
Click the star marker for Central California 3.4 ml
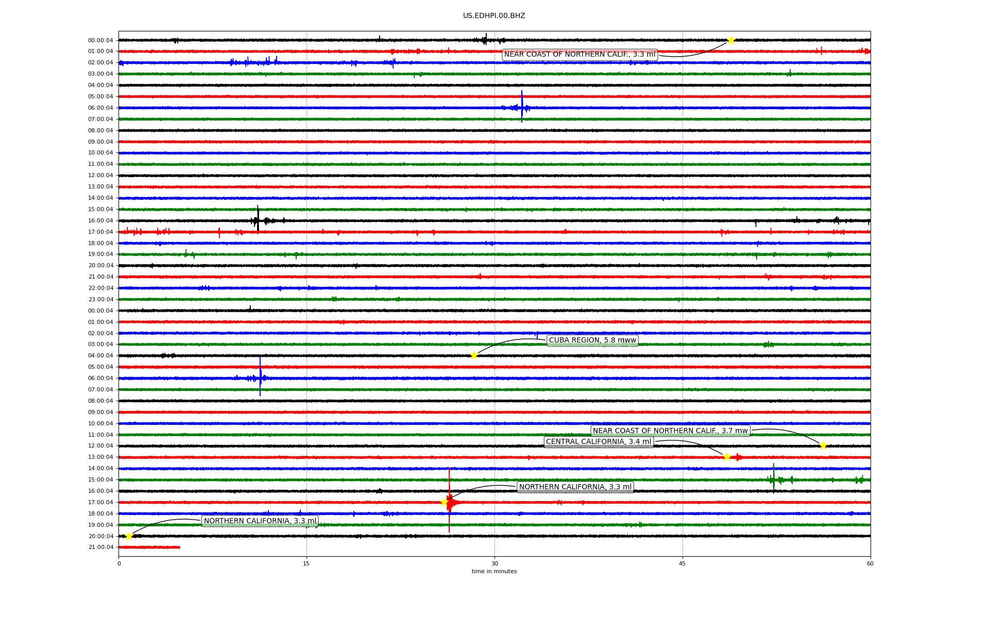click(x=727, y=457)
